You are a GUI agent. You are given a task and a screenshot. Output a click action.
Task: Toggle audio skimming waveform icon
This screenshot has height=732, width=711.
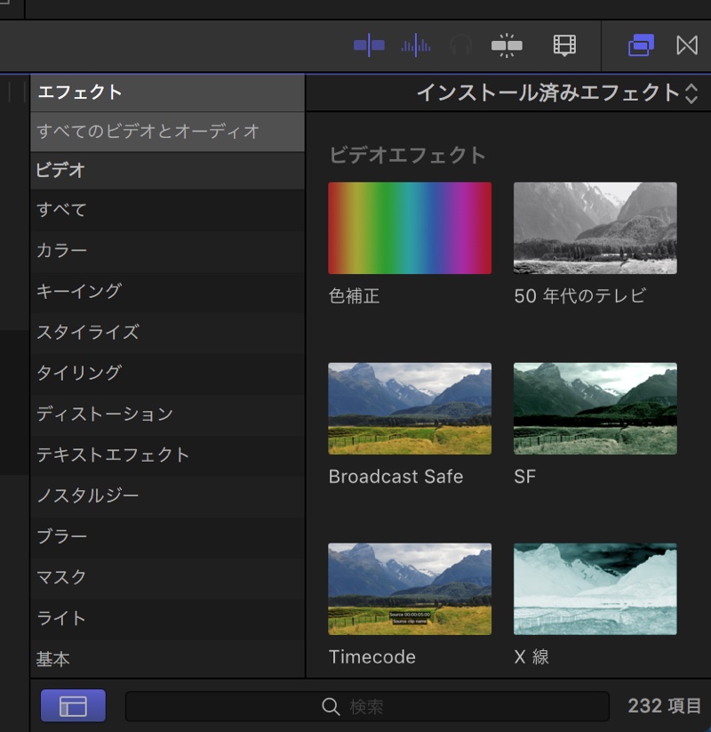(415, 44)
